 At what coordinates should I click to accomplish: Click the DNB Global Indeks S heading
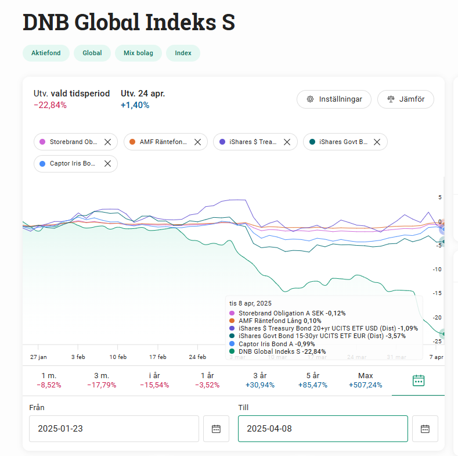tap(129, 22)
